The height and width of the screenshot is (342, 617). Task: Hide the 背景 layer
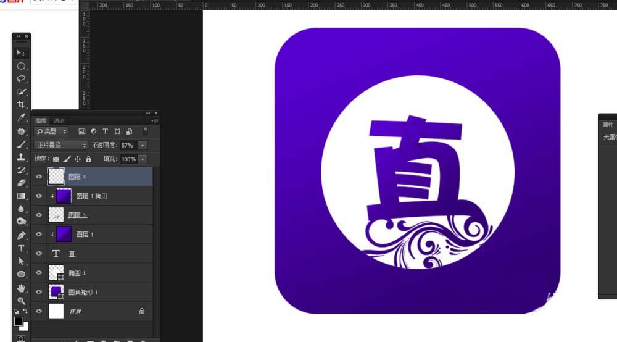(x=39, y=311)
